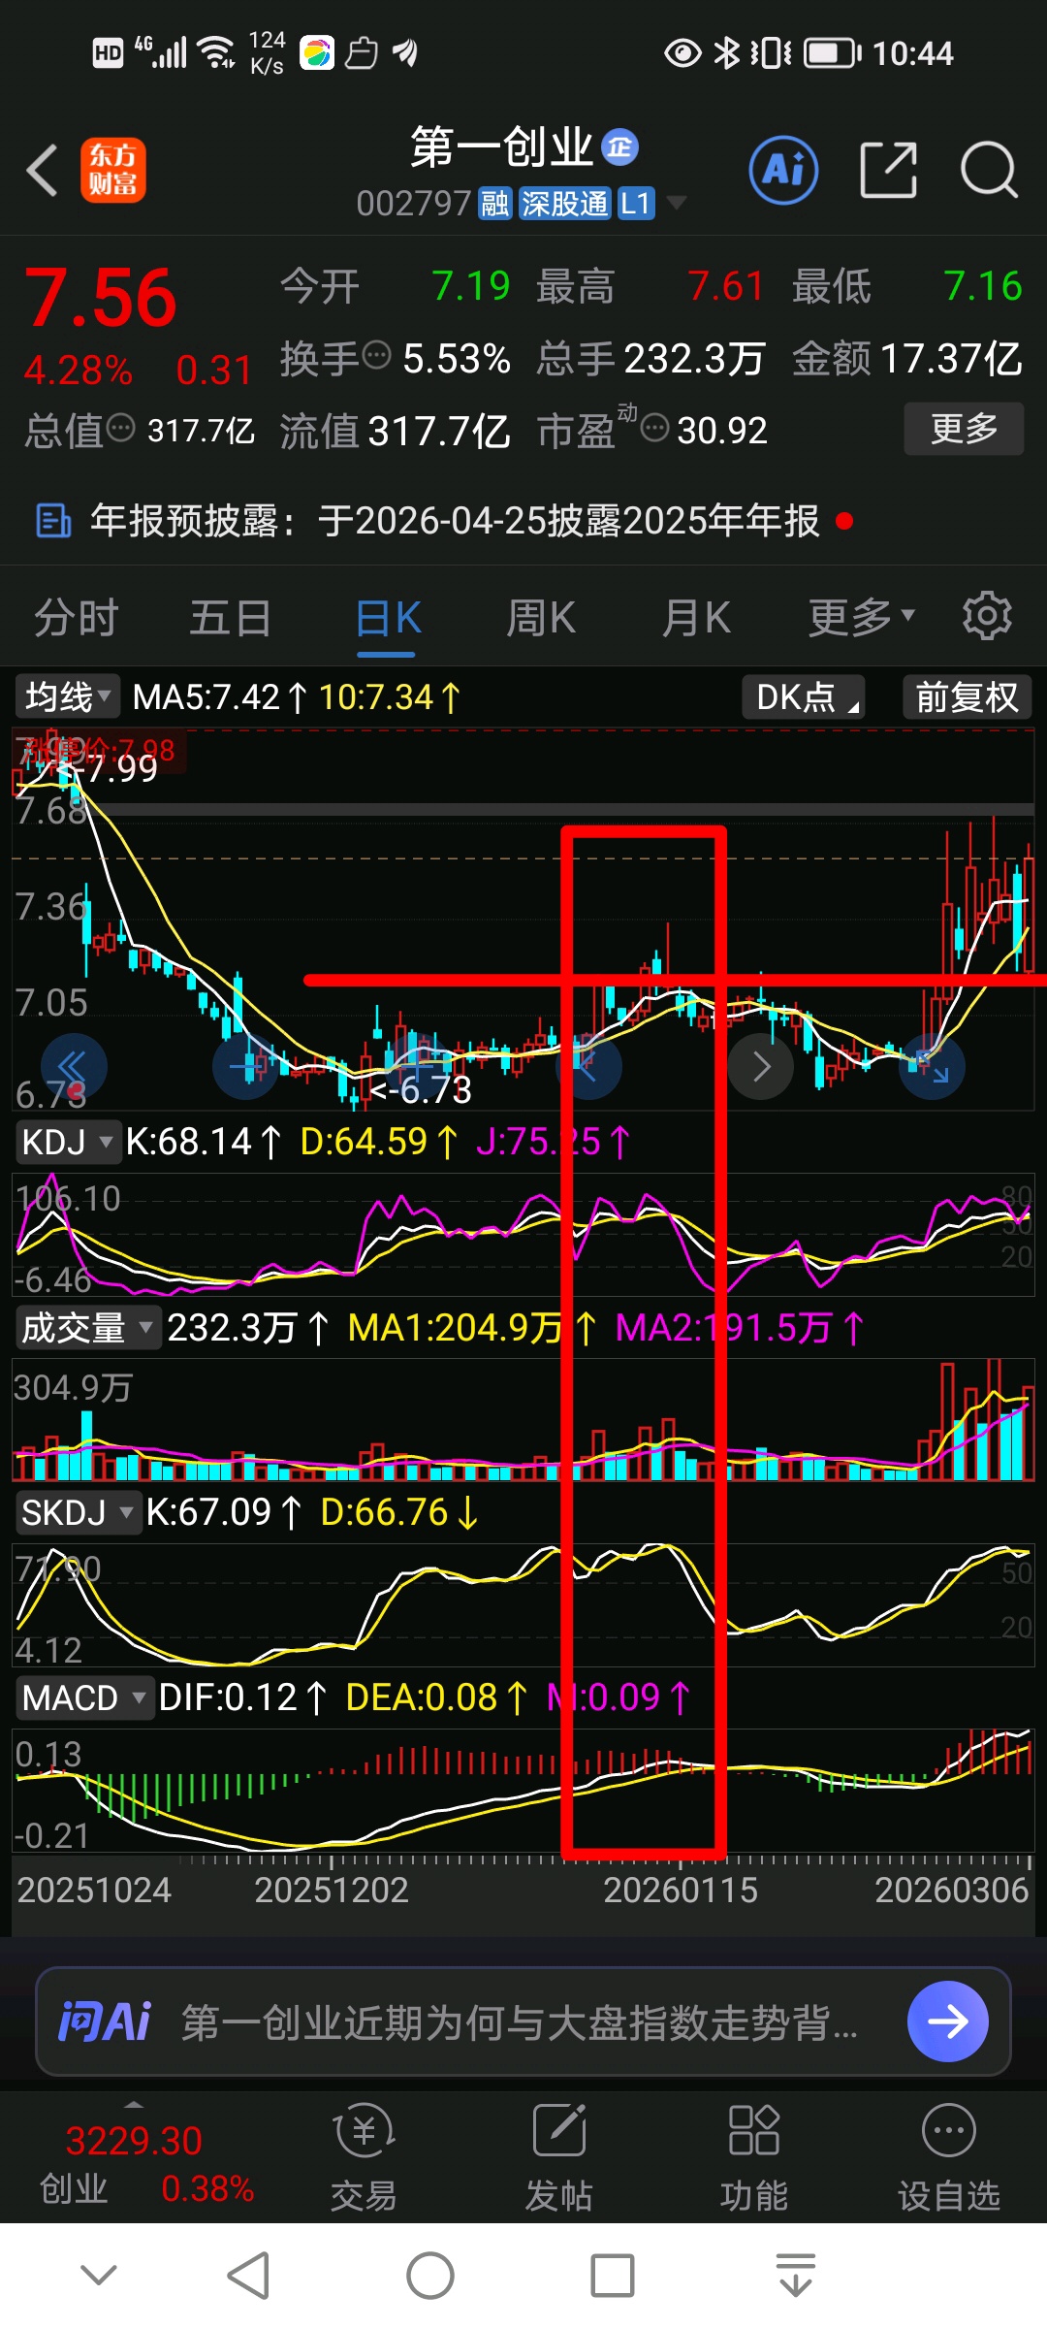Viewport: 1047px width, 2328px height.
Task: Send the Ai question arrow button
Action: (948, 2021)
